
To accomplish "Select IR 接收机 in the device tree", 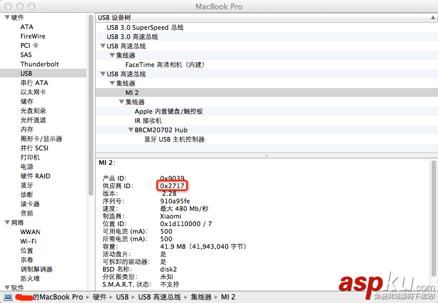I will (148, 121).
